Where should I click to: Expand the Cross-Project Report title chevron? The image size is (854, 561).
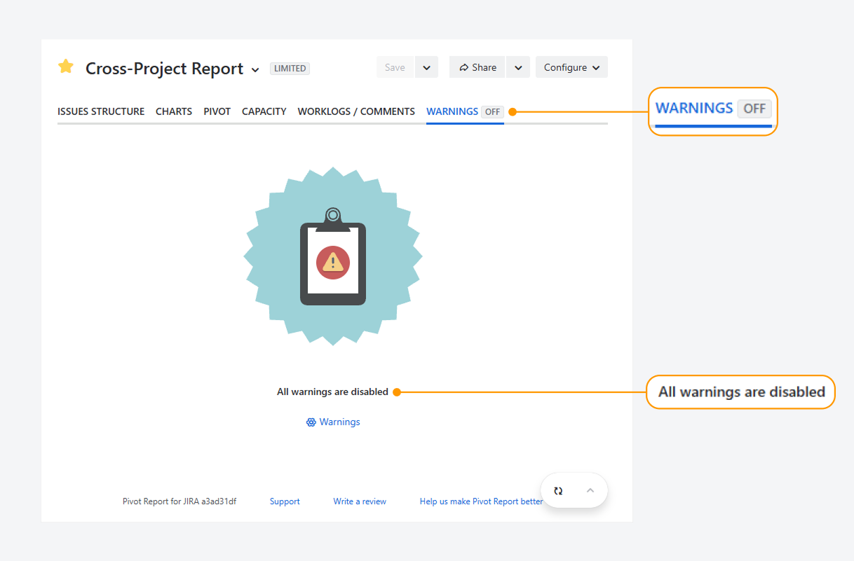point(255,70)
